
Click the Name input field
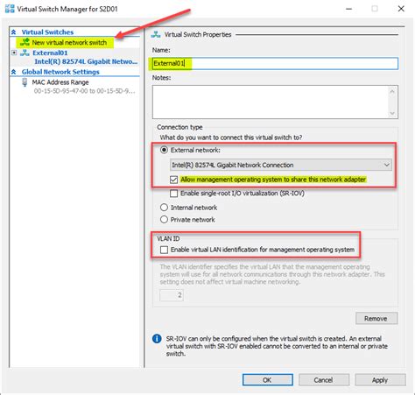pos(275,63)
